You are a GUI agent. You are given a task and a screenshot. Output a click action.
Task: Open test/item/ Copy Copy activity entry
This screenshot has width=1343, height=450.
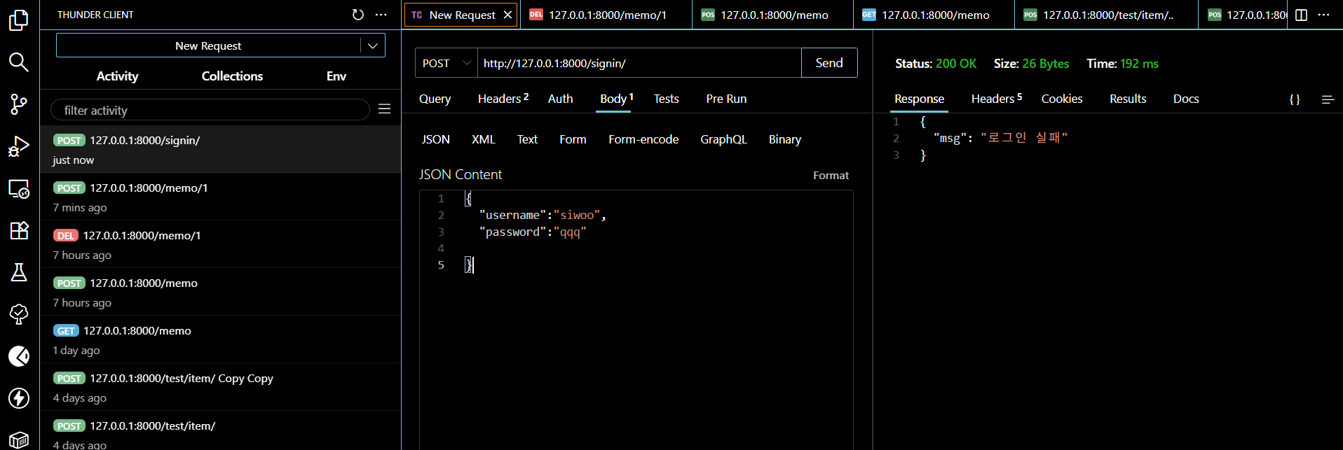(x=220, y=387)
